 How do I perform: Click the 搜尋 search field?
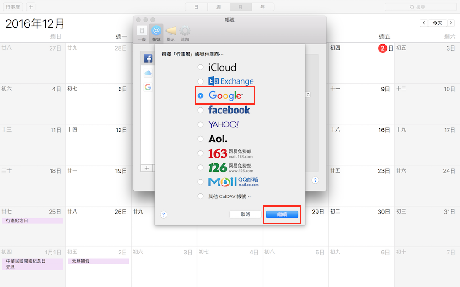click(421, 7)
